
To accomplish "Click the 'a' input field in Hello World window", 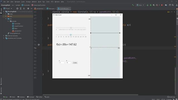I will tap(62, 62).
